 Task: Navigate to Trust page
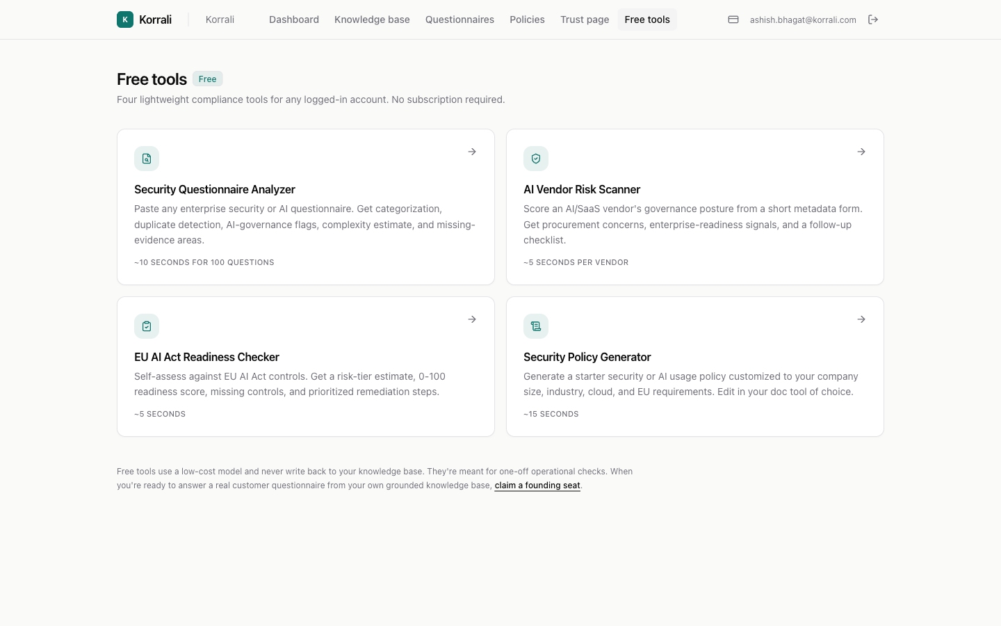585,19
